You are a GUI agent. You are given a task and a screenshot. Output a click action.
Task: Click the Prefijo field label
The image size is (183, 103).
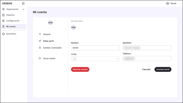tap(74, 54)
